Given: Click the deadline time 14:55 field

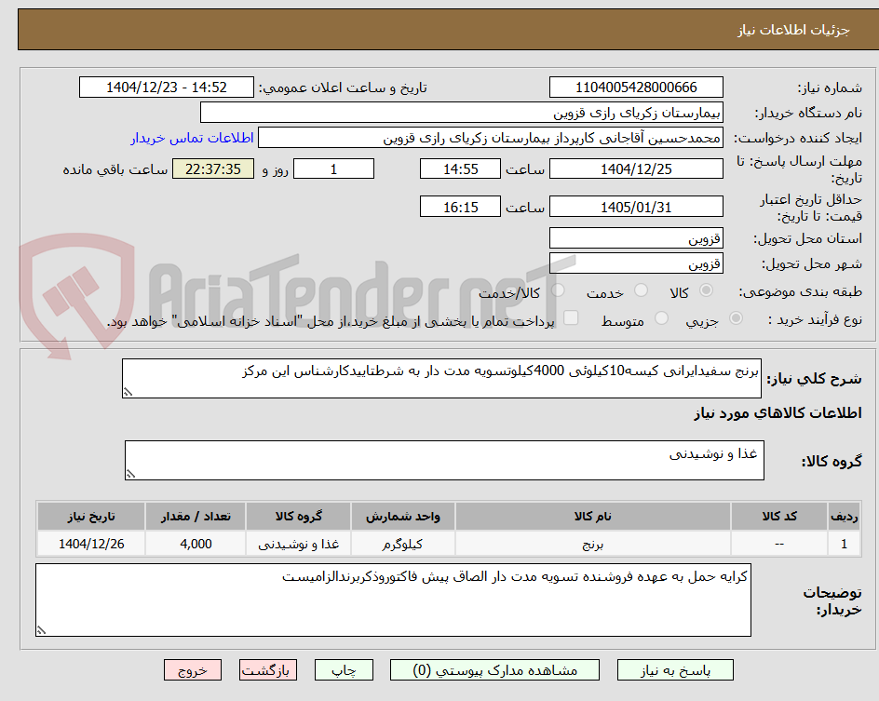Looking at the screenshot, I should (460, 169).
